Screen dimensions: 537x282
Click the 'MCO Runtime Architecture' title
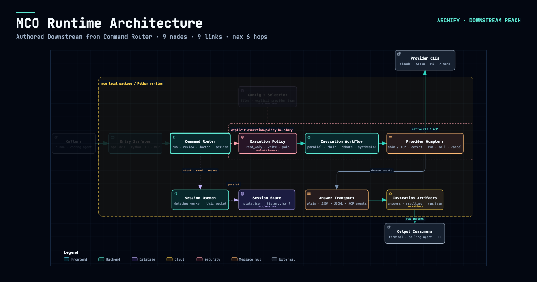point(109,23)
